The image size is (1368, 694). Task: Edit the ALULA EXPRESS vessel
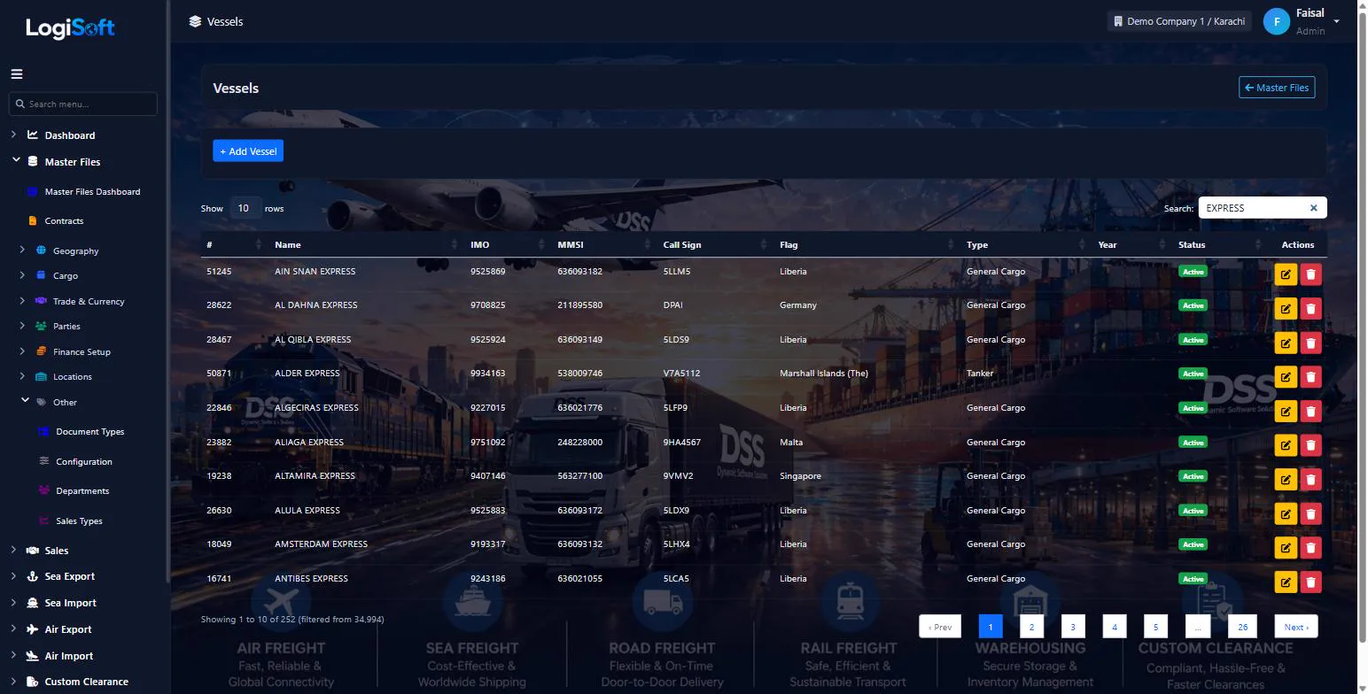click(1285, 513)
